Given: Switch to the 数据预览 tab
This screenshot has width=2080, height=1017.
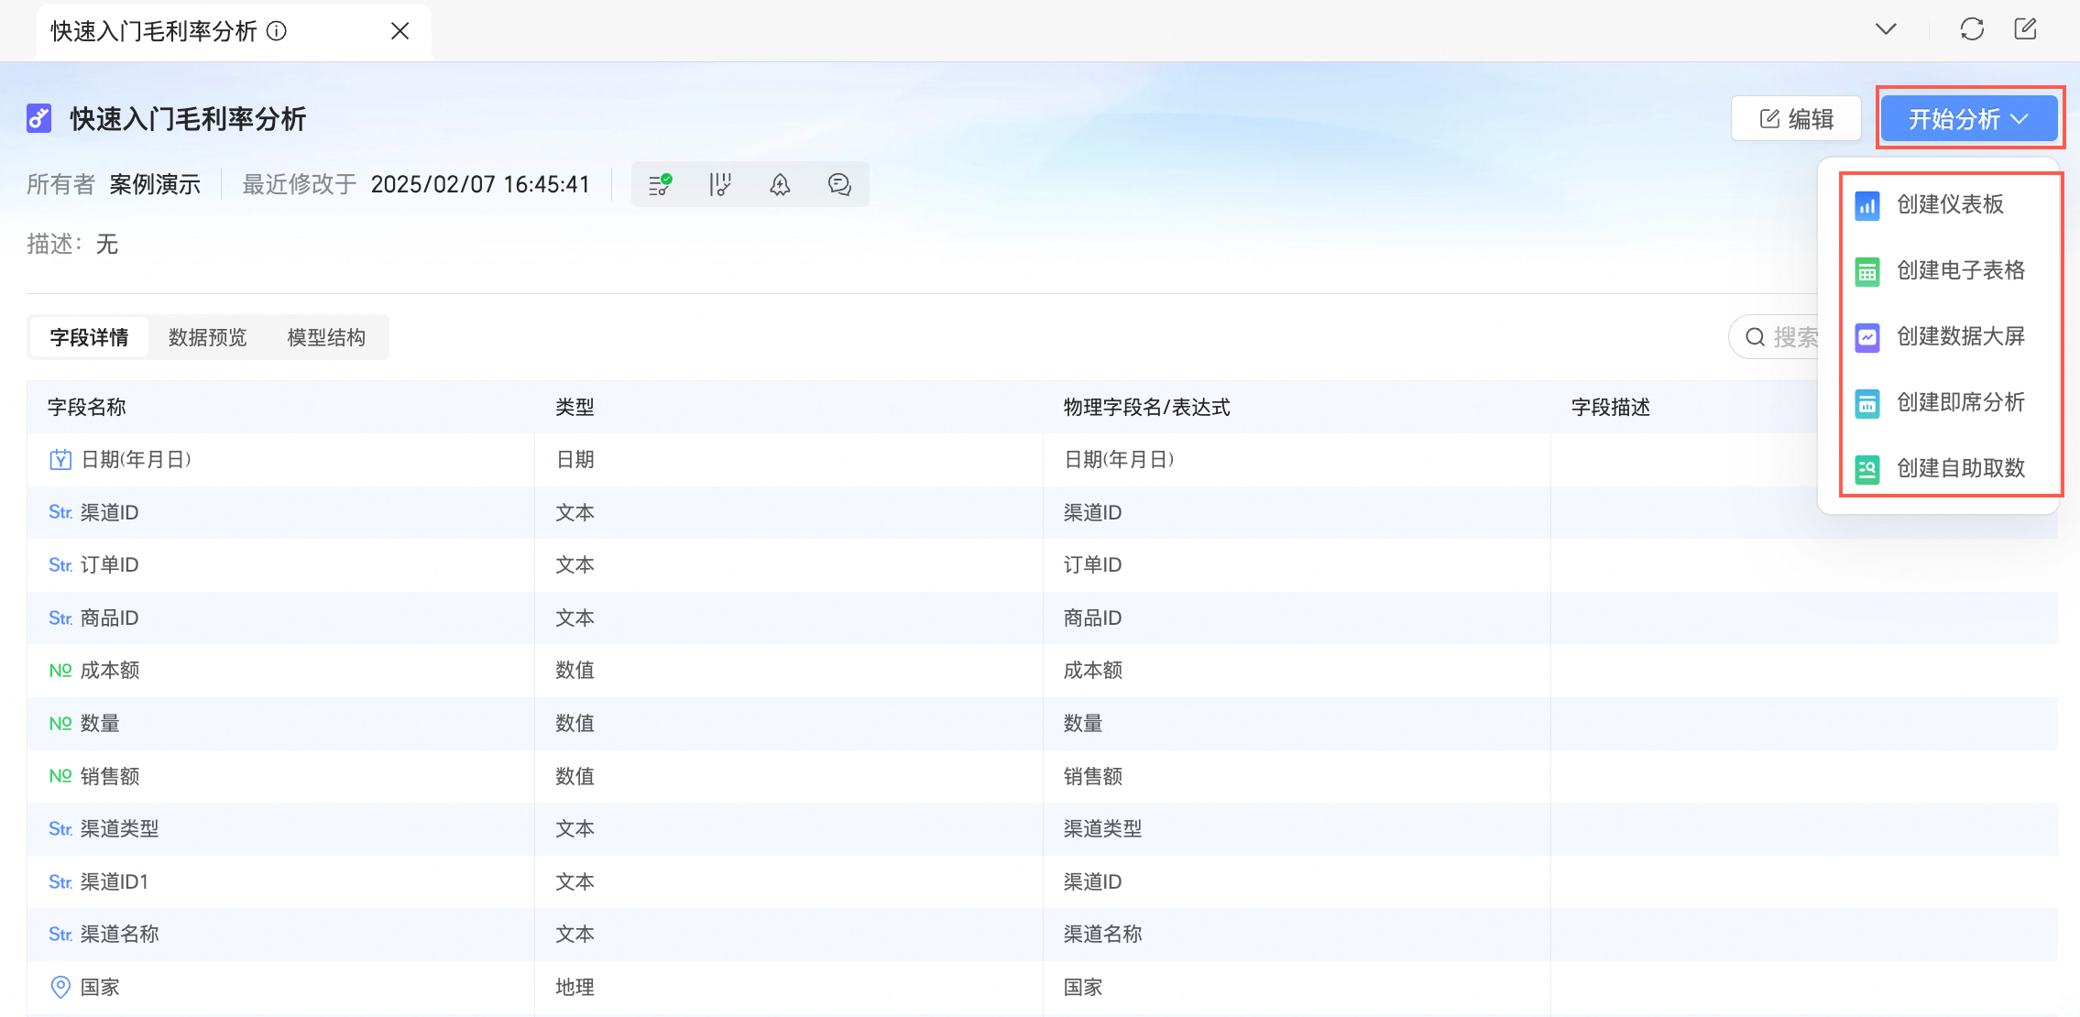Looking at the screenshot, I should tap(208, 337).
